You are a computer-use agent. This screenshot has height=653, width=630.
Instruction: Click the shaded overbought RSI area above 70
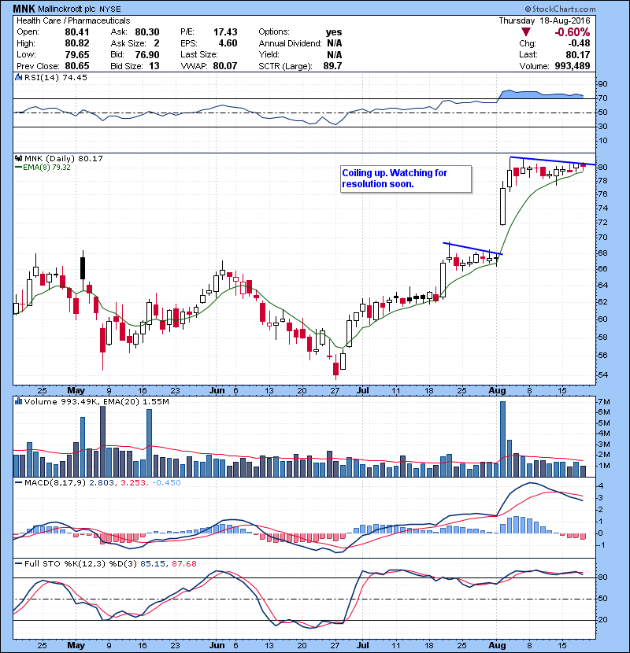[x=541, y=94]
